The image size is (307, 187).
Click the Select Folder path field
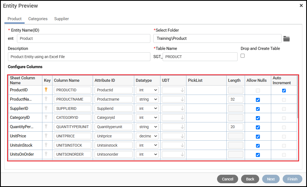[217, 38]
